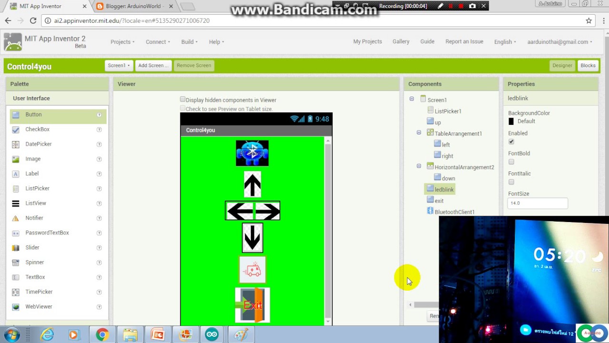Bookmark this page with star icon
Viewport: 609px width, 343px height.
pos(589,20)
